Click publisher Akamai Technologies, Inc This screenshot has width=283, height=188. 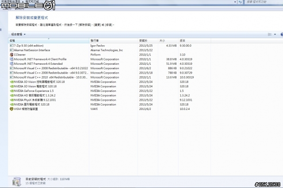107,50
